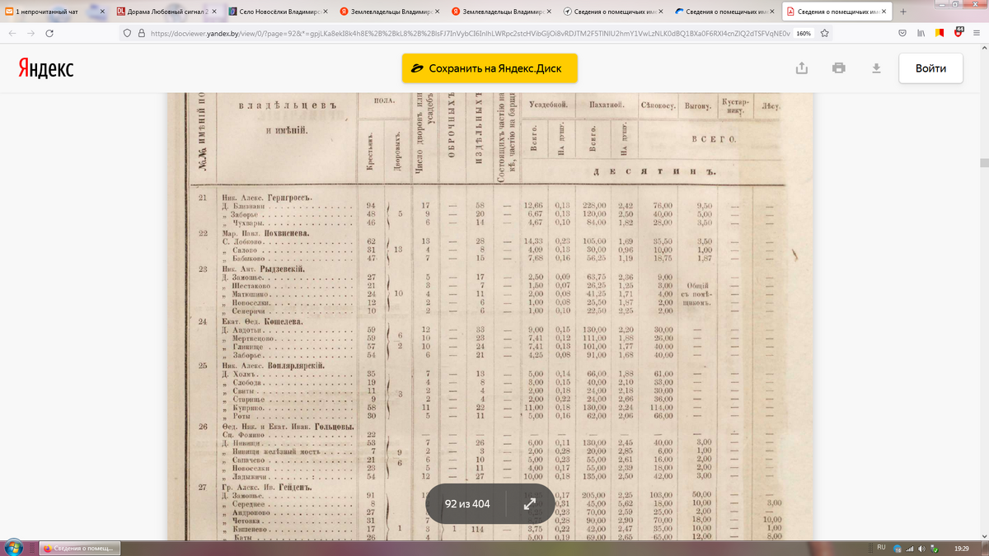Print the document
This screenshot has height=556, width=989.
[839, 68]
